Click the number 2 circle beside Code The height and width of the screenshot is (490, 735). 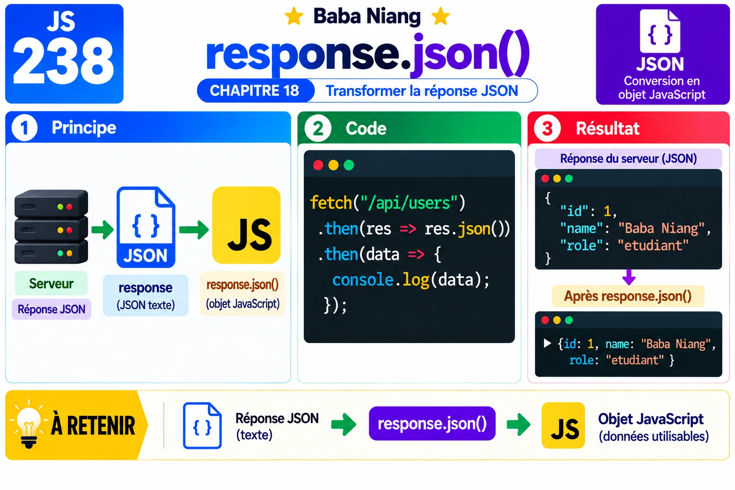318,128
